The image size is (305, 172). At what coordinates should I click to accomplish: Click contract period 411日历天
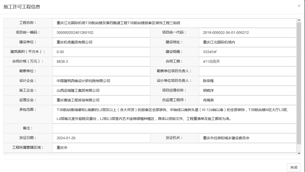(211, 61)
